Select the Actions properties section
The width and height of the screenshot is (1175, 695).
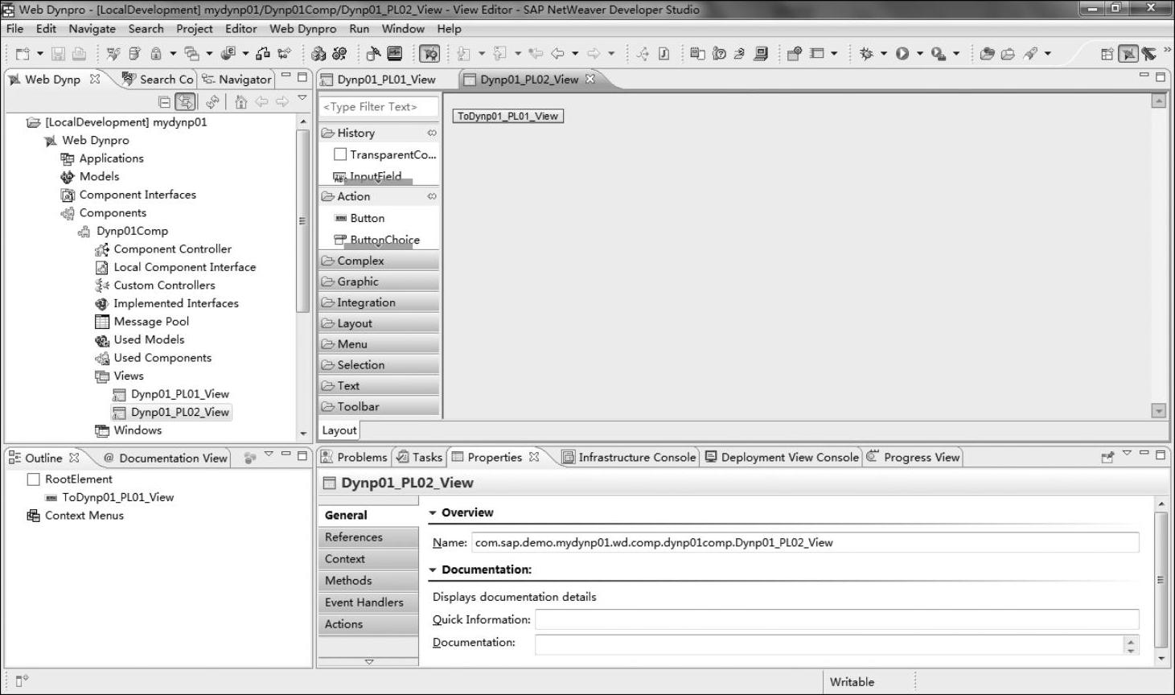[368, 624]
